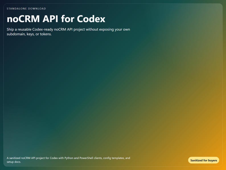The height and width of the screenshot is (170, 226).
Task: Click the "Sanitized for buyers" badge
Action: pos(204,160)
